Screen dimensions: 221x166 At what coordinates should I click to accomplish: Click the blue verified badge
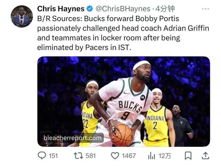tap(89, 9)
